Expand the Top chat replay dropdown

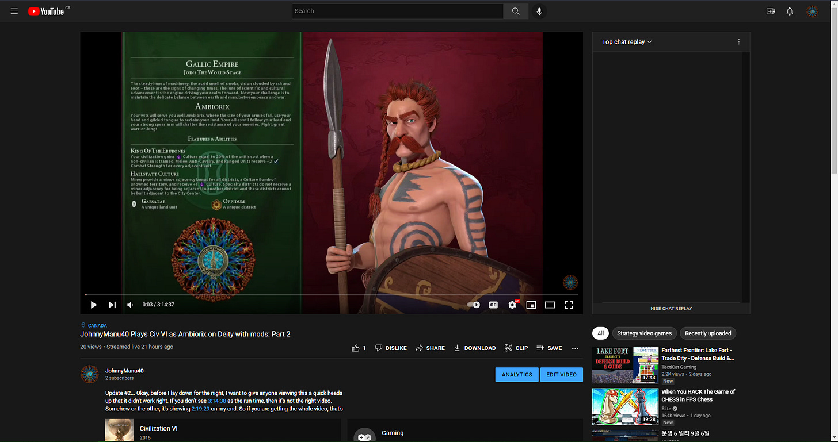pos(627,42)
